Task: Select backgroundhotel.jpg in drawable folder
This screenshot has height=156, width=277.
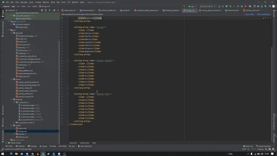Action: [26, 36]
